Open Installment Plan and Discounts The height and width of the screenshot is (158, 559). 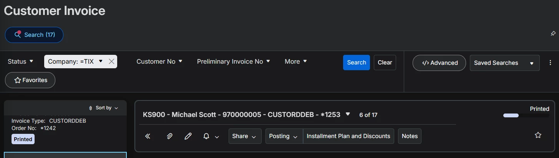(348, 136)
